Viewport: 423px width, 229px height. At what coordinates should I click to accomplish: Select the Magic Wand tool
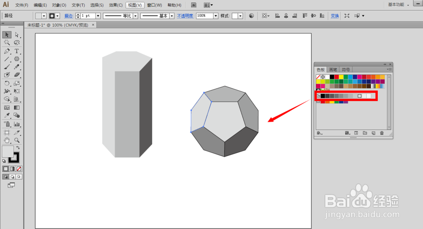click(7, 43)
